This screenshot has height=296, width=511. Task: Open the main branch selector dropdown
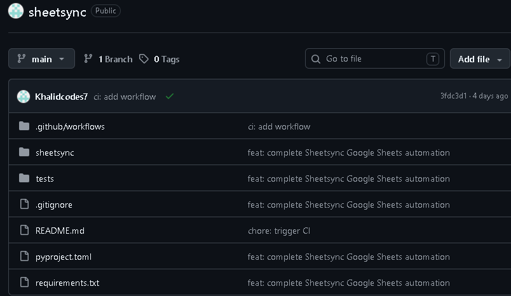point(41,58)
